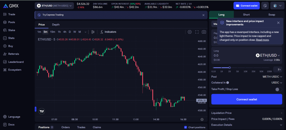Click the fullscreen chart icon
This screenshot has width=286, height=130.
[197, 32]
